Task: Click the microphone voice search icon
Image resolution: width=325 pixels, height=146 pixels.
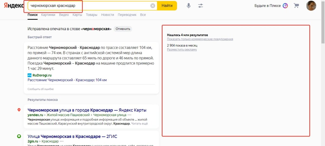Action: tap(189, 6)
